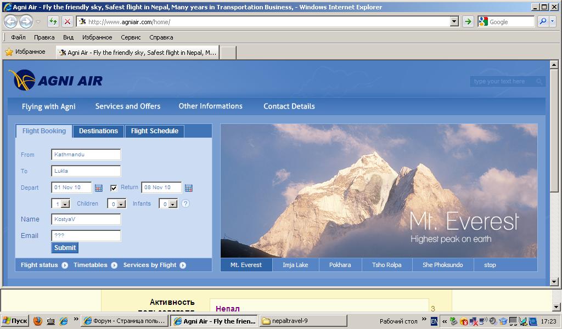Image resolution: width=562 pixels, height=329 pixels.
Task: Click the Agni Air logo
Action: pos(56,81)
